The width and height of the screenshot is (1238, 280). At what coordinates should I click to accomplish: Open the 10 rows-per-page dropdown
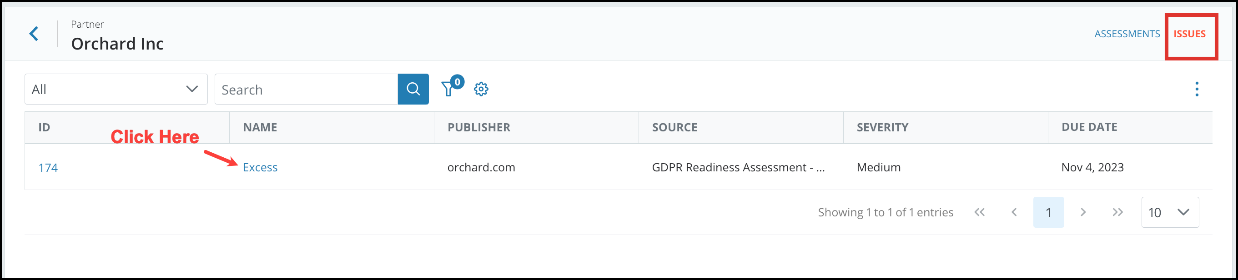coord(1170,212)
